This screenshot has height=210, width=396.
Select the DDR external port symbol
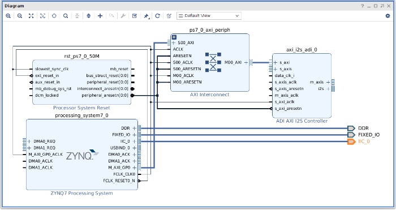[351, 128]
